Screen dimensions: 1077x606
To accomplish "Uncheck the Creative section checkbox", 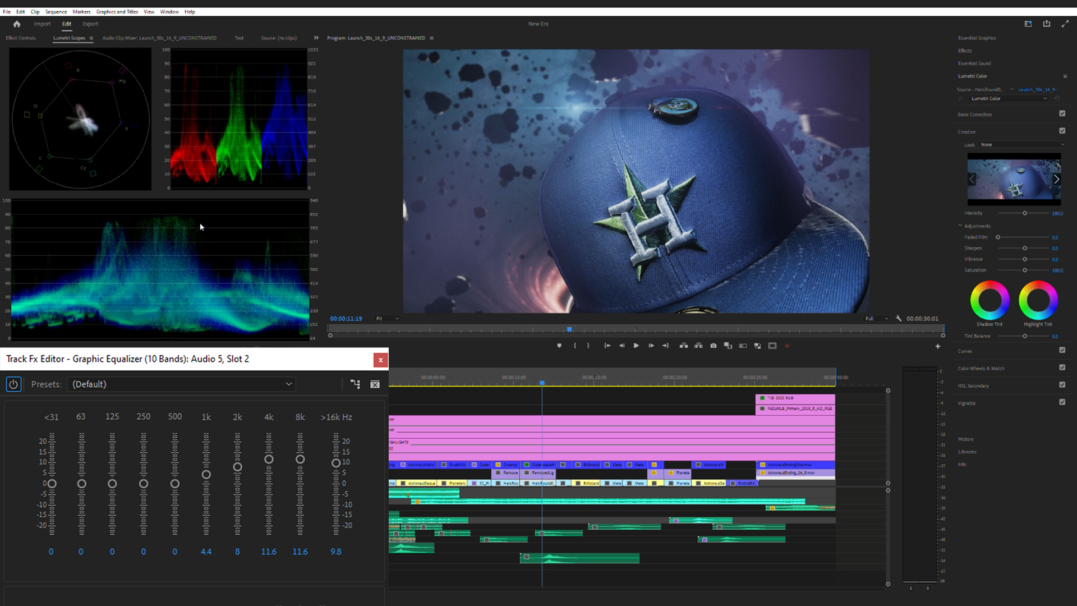I will (1062, 131).
